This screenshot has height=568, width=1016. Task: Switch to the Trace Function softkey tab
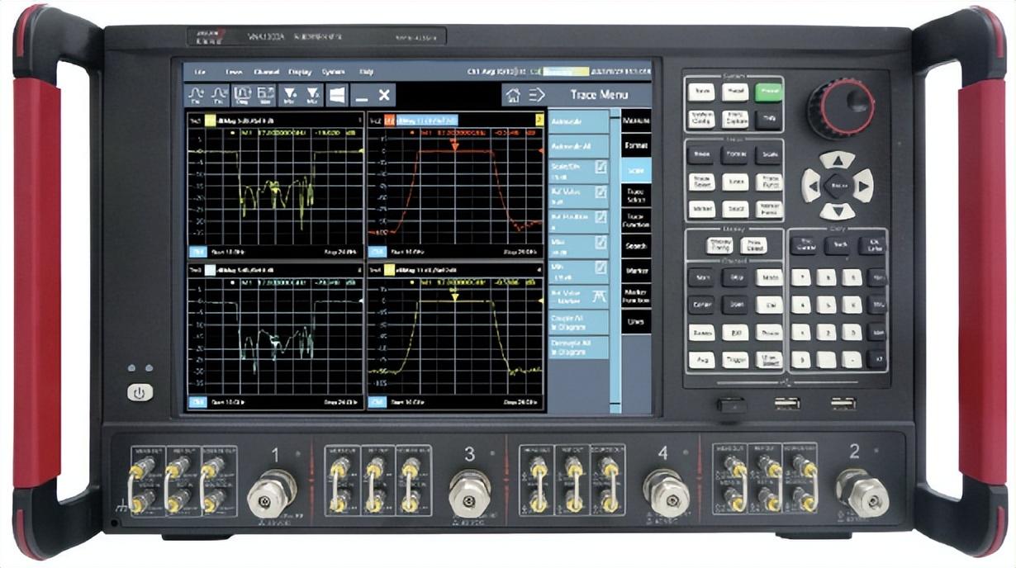(x=636, y=220)
